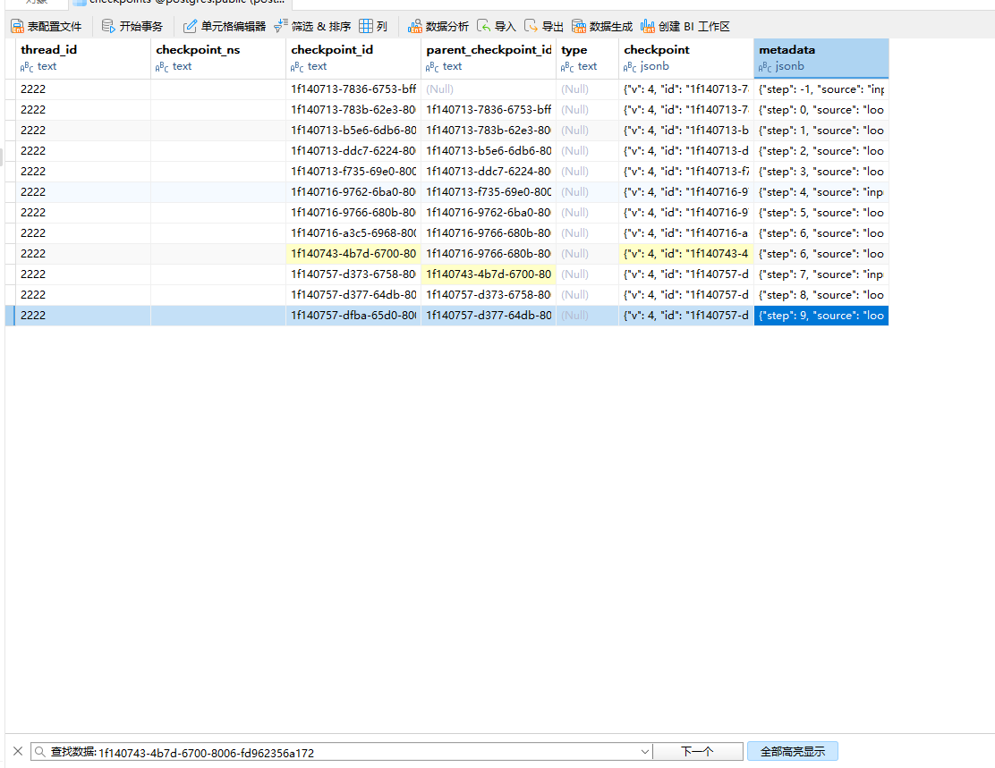This screenshot has height=768, width=995.
Task: Select highlighted checkpoint_id cell 1f140743-4b7d-6700-80
Action: coord(353,254)
